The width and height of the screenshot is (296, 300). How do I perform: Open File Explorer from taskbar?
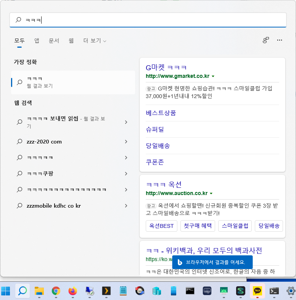(x=39, y=291)
